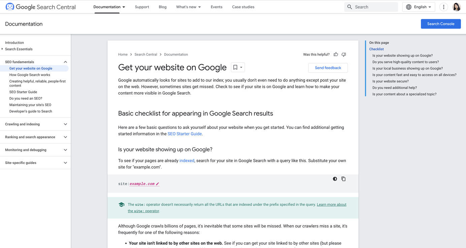Open the vertical three-dot options menu
Image resolution: width=466 pixels, height=248 pixels.
tap(443, 7)
